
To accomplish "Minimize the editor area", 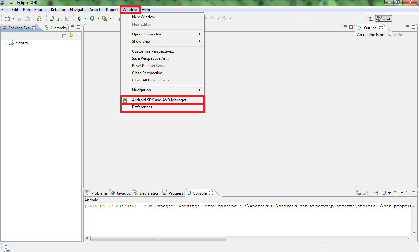I will tap(345, 27).
